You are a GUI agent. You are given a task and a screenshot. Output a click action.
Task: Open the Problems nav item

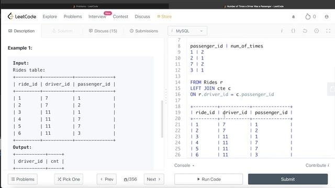[x=73, y=16]
